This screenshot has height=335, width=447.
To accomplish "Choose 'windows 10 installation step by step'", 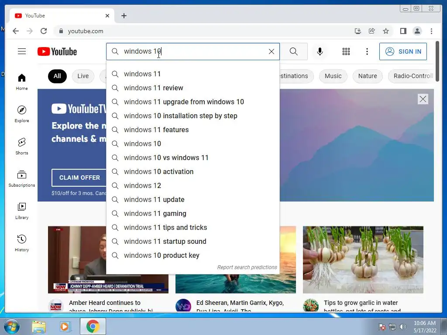I will tap(193, 116).
